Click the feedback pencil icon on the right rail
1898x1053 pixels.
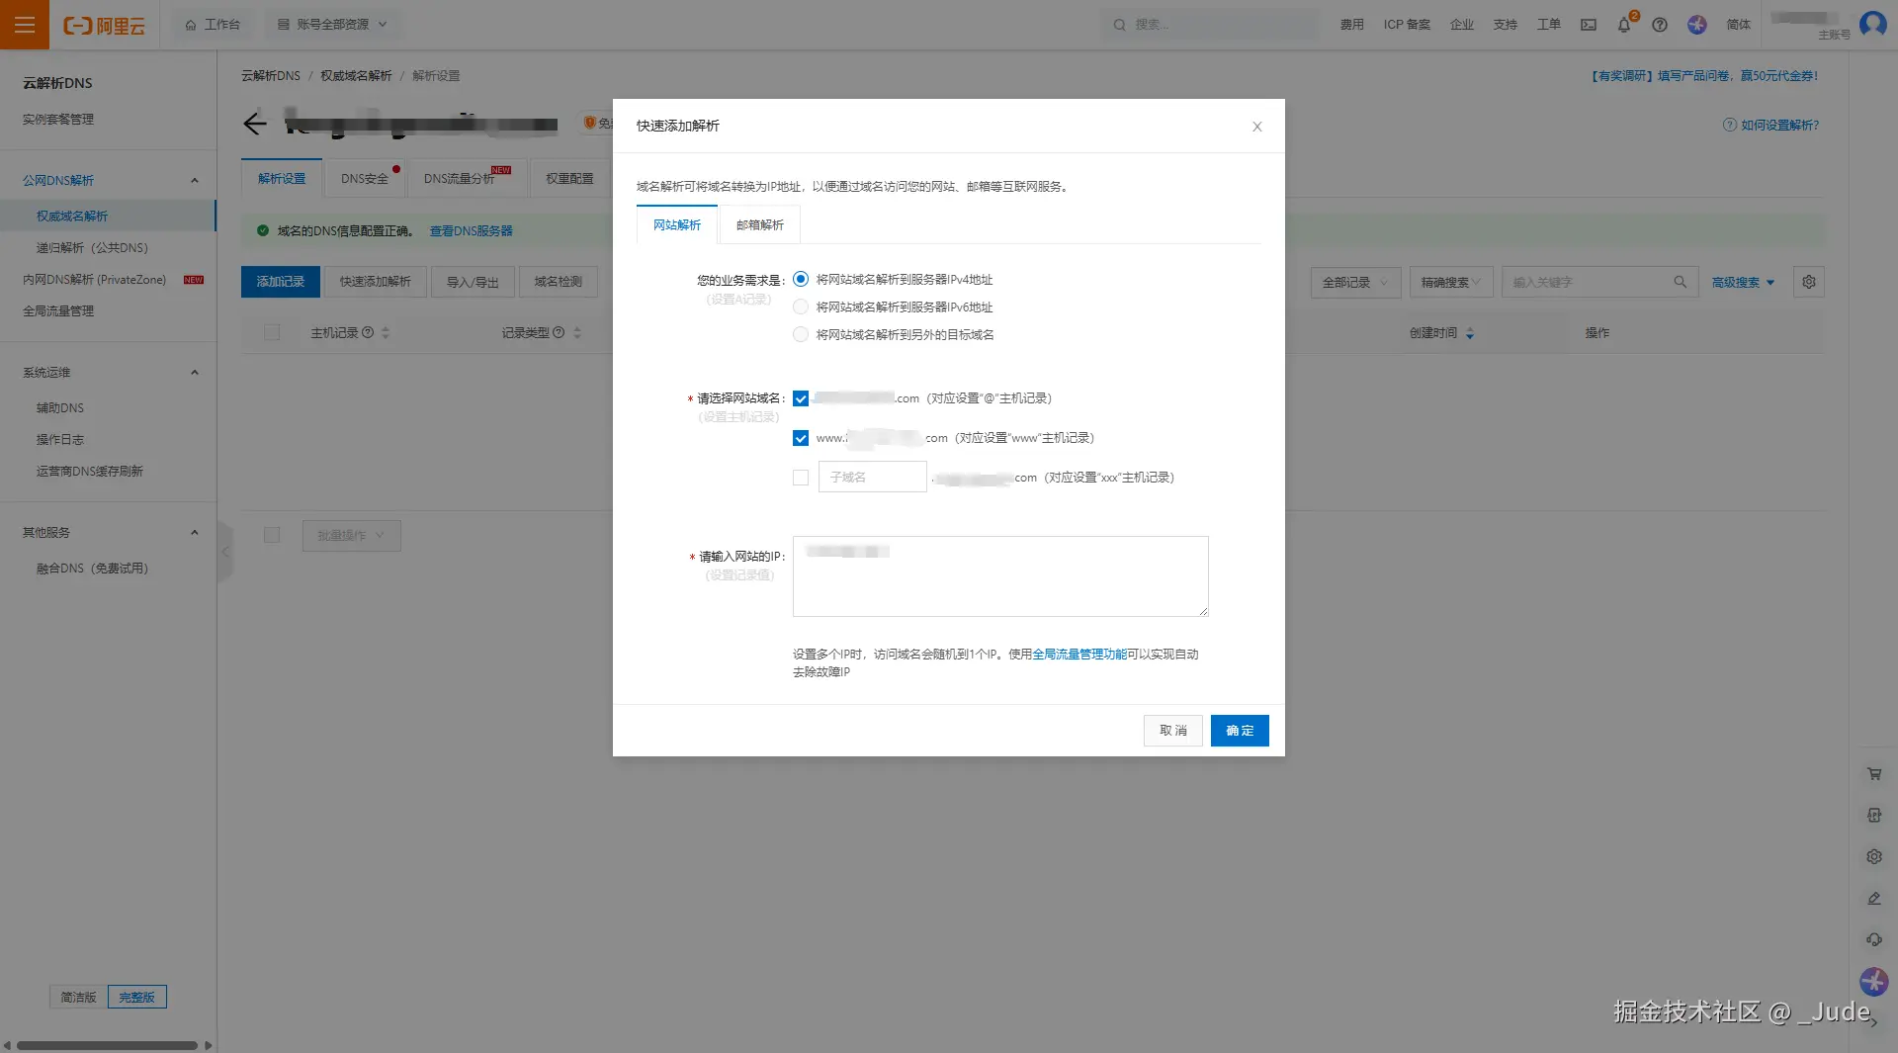tap(1874, 899)
